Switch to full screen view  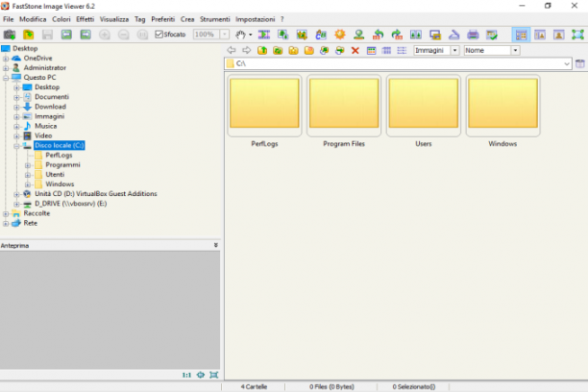[x=577, y=35]
